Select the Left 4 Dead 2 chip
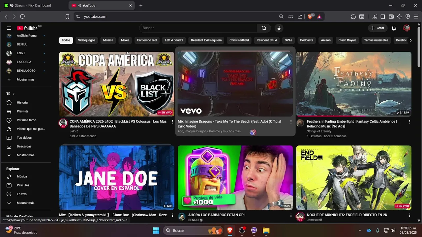The width and height of the screenshot is (422, 237). [x=174, y=40]
